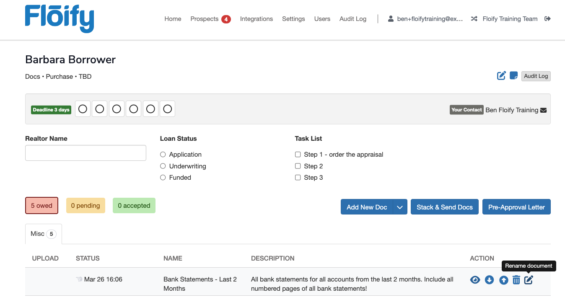
Task: Select the Funded loan status option
Action: 163,178
